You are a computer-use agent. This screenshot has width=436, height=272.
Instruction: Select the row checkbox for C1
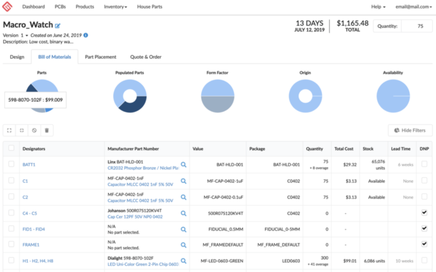point(11,180)
